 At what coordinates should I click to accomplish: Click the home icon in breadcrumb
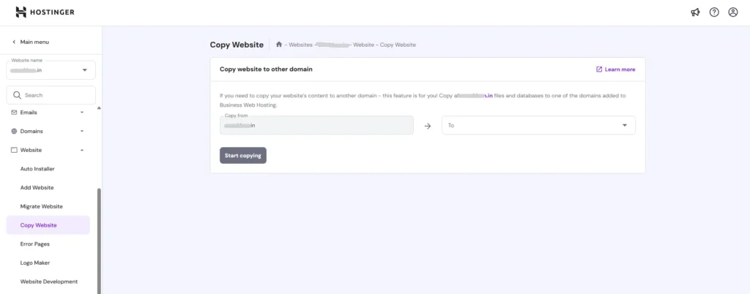pyautogui.click(x=279, y=45)
